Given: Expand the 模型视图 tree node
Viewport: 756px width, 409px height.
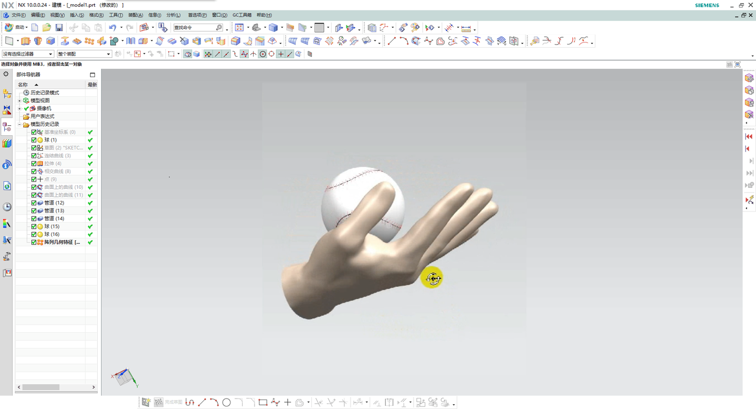Looking at the screenshot, I should [x=19, y=101].
